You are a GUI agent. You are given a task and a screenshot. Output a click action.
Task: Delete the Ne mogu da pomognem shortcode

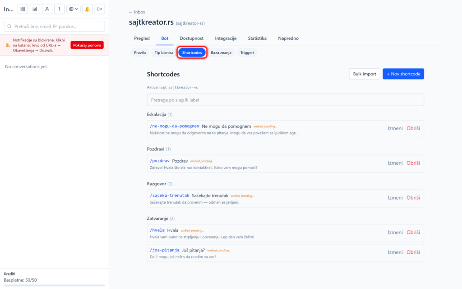tap(413, 128)
